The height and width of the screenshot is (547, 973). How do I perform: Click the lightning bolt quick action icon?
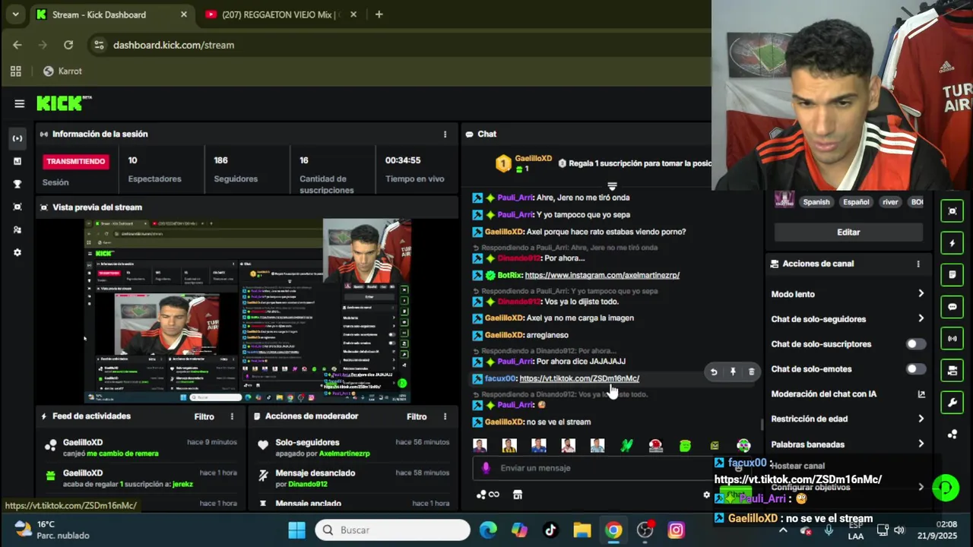click(952, 243)
